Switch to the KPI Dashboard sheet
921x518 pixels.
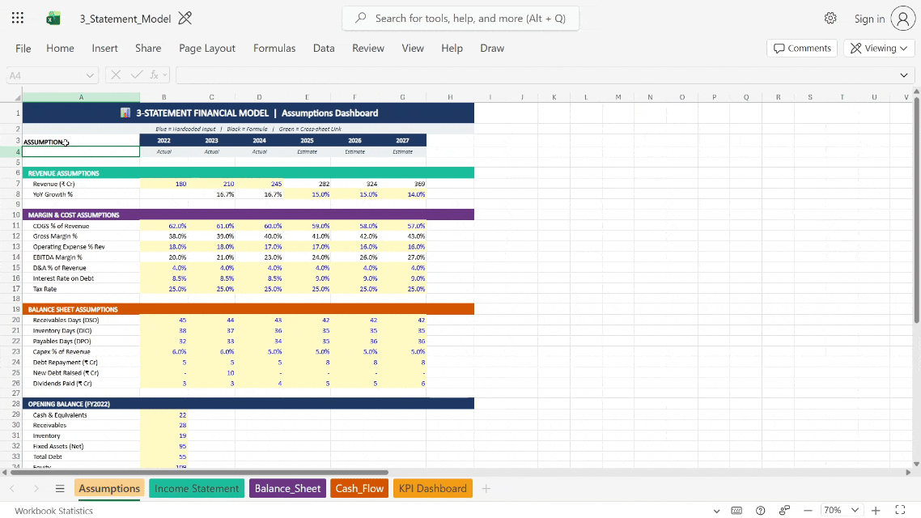tap(433, 489)
